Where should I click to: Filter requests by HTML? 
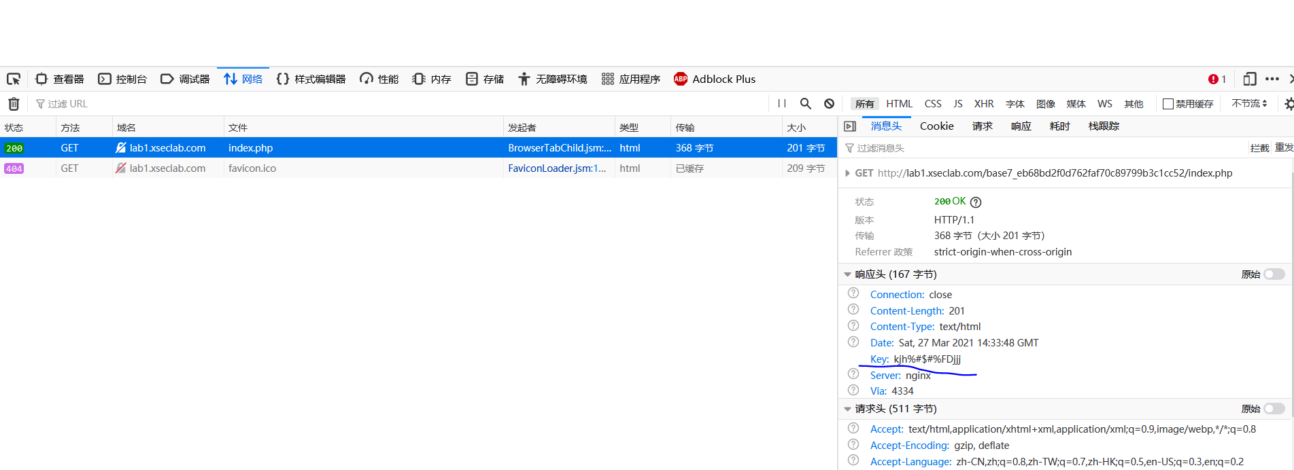pos(899,104)
